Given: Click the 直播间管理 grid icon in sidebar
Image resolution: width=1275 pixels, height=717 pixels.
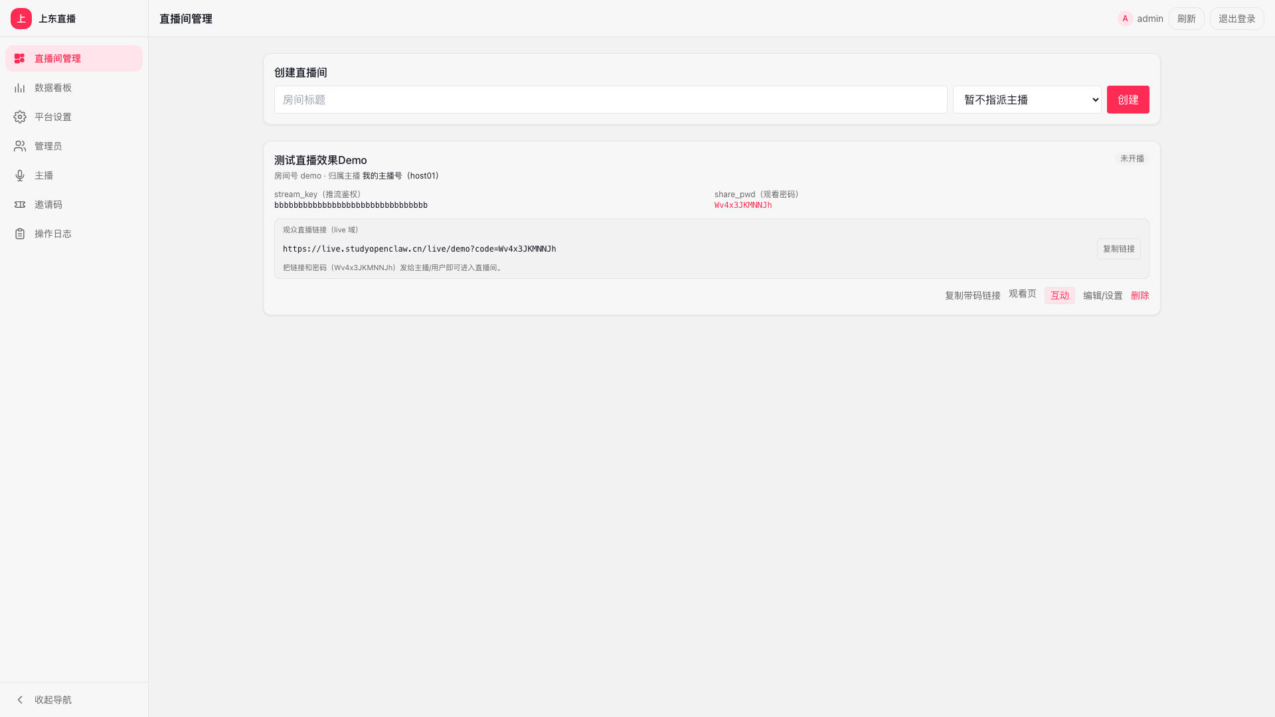Looking at the screenshot, I should coord(20,58).
